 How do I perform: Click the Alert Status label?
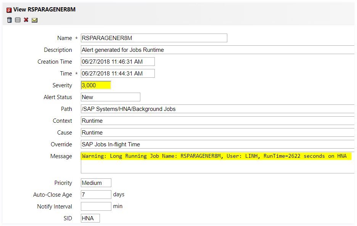tap(58, 97)
